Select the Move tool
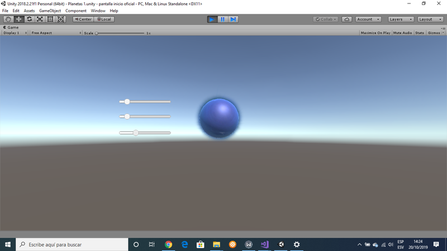The image size is (447, 251). [x=18, y=19]
